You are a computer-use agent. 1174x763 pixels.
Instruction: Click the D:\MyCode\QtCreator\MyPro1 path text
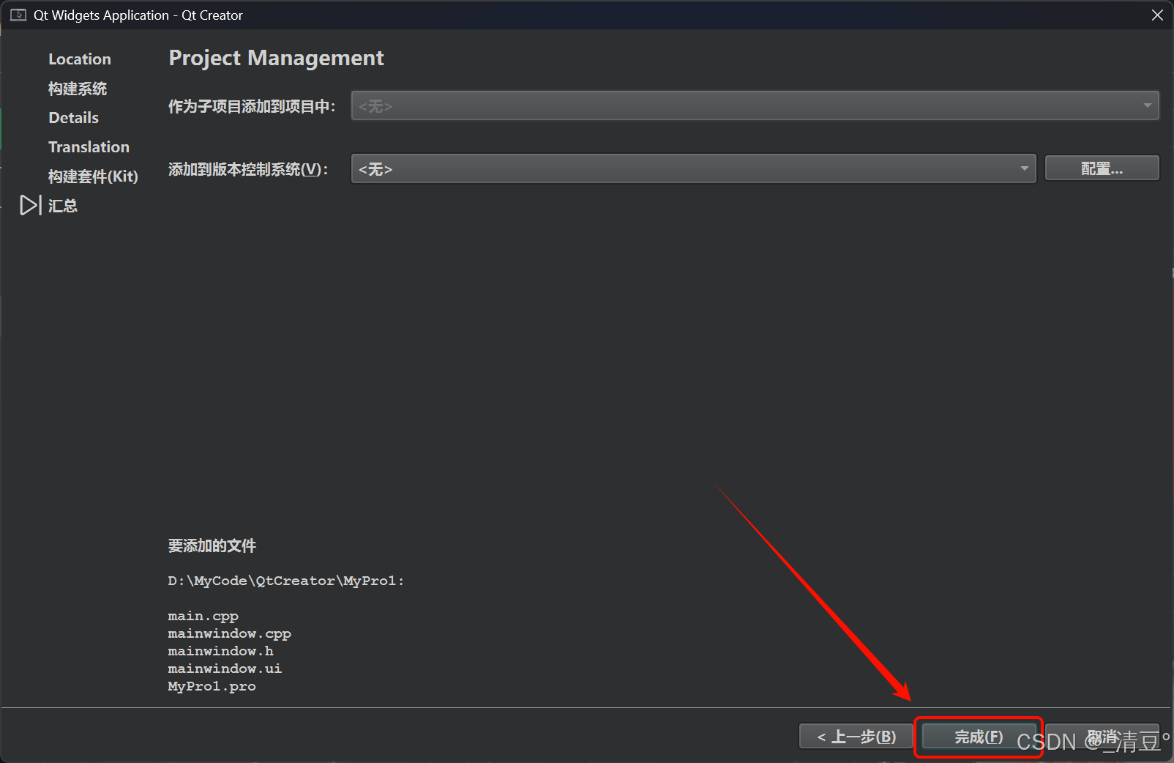tap(285, 581)
